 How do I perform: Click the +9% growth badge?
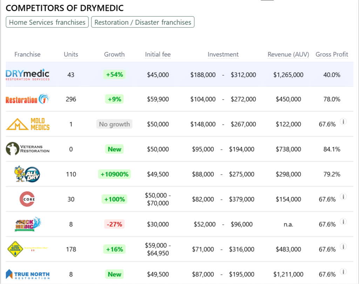pyautogui.click(x=114, y=99)
